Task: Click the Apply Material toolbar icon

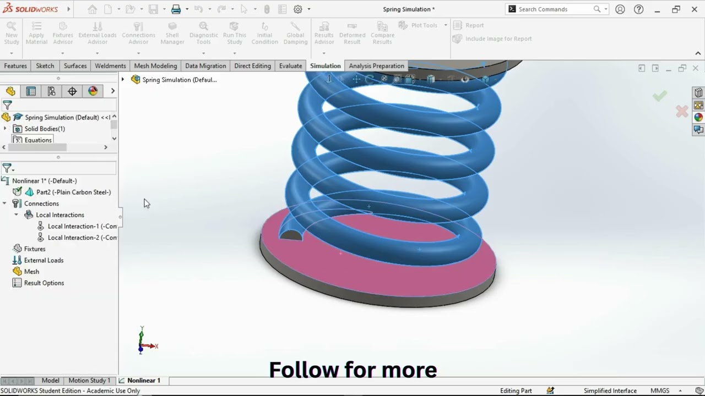Action: point(36,34)
